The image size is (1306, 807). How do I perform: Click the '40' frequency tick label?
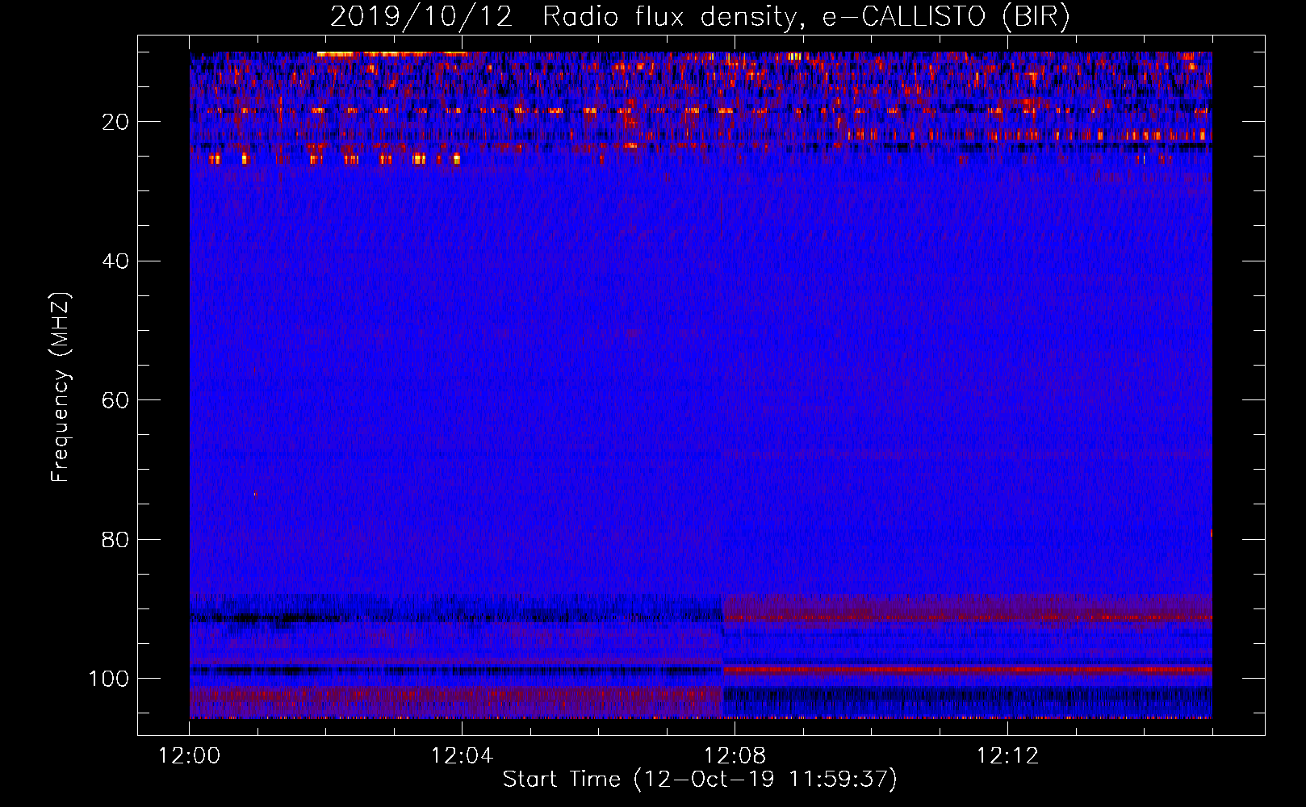pyautogui.click(x=115, y=261)
